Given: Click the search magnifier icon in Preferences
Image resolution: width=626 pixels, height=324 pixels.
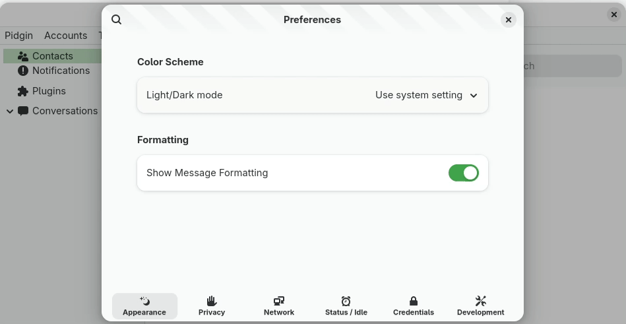Looking at the screenshot, I should point(117,20).
